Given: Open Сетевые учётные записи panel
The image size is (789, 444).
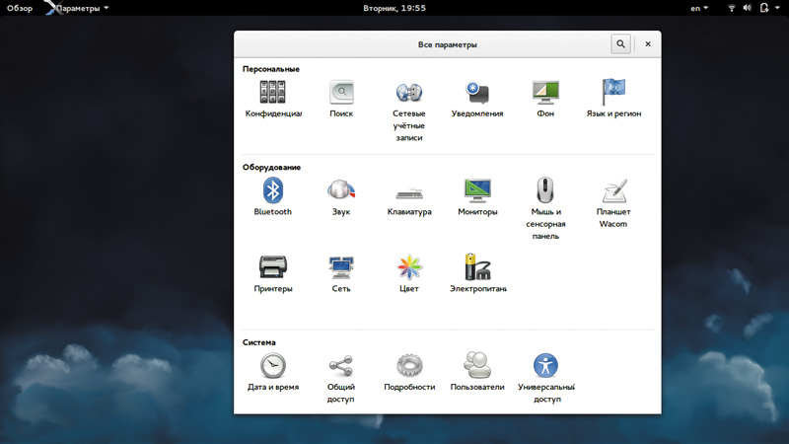Looking at the screenshot, I should pos(409,111).
